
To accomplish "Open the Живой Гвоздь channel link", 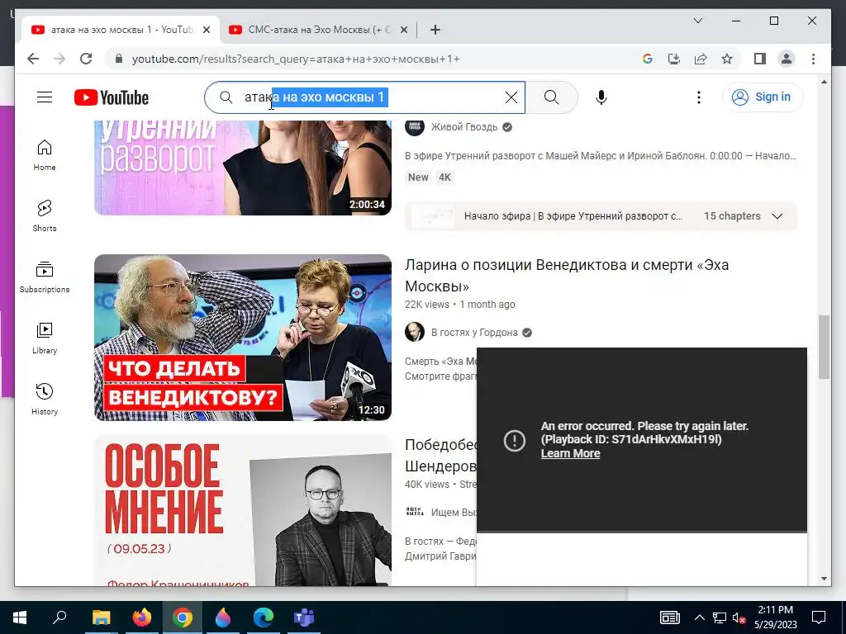I will 464,127.
